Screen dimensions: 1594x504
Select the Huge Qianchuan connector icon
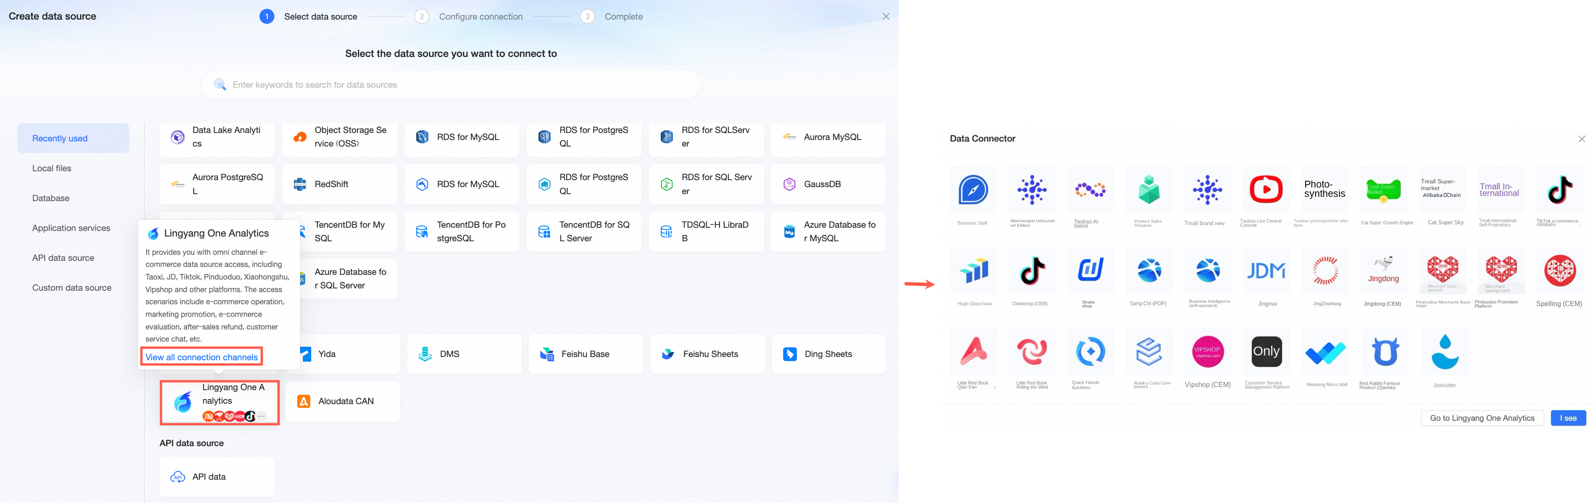pyautogui.click(x=973, y=271)
